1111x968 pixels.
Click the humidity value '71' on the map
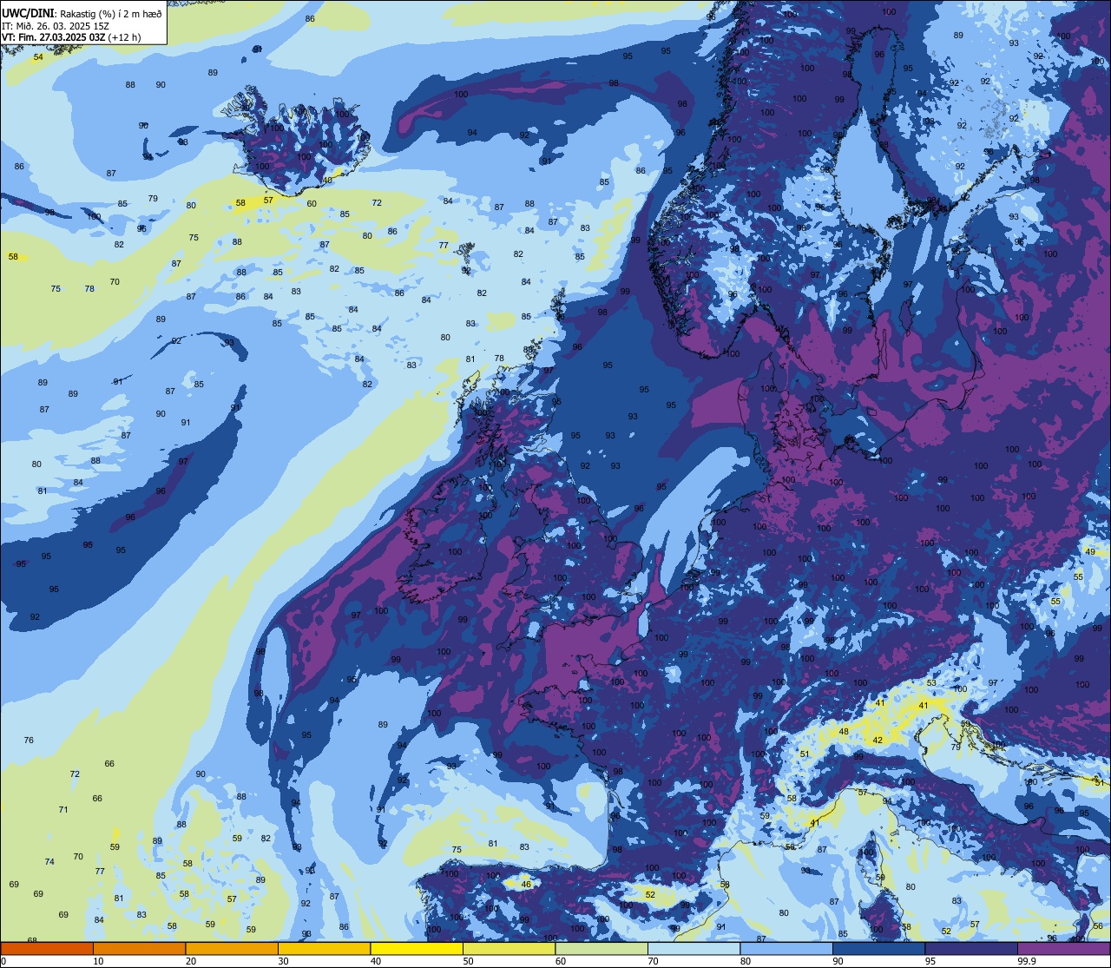coord(63,810)
